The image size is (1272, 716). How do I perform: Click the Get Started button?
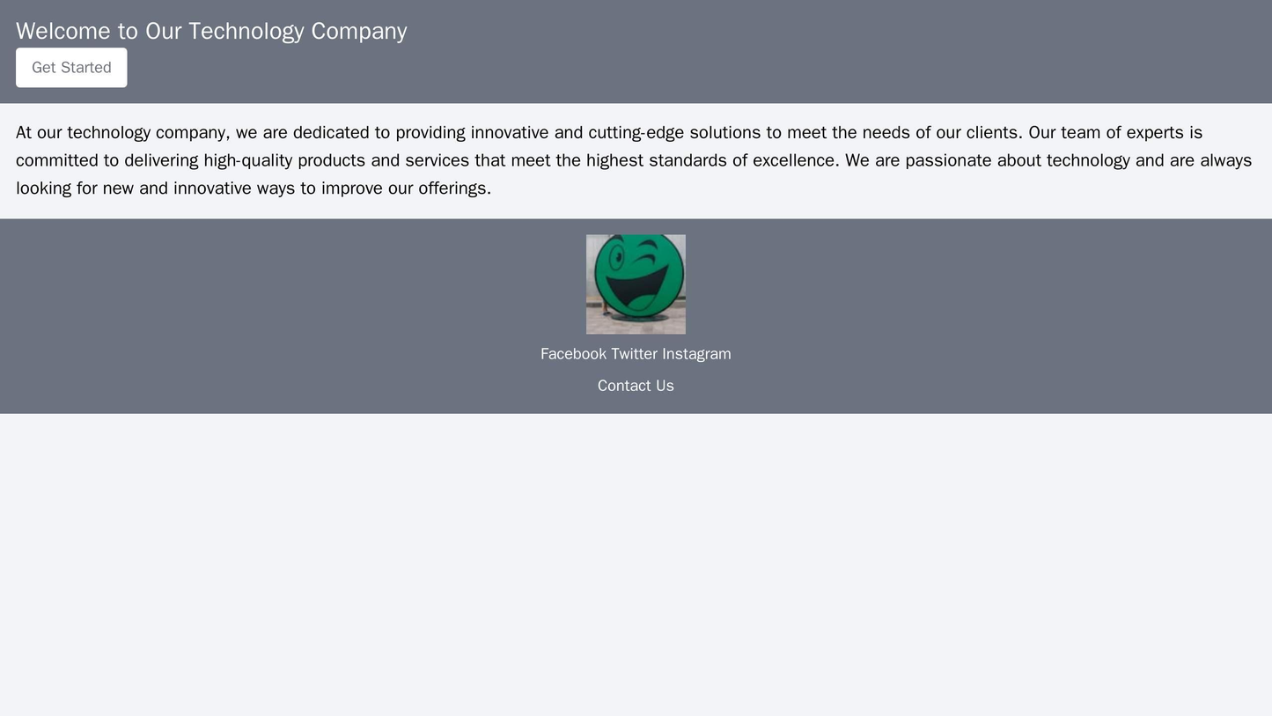coord(71,68)
